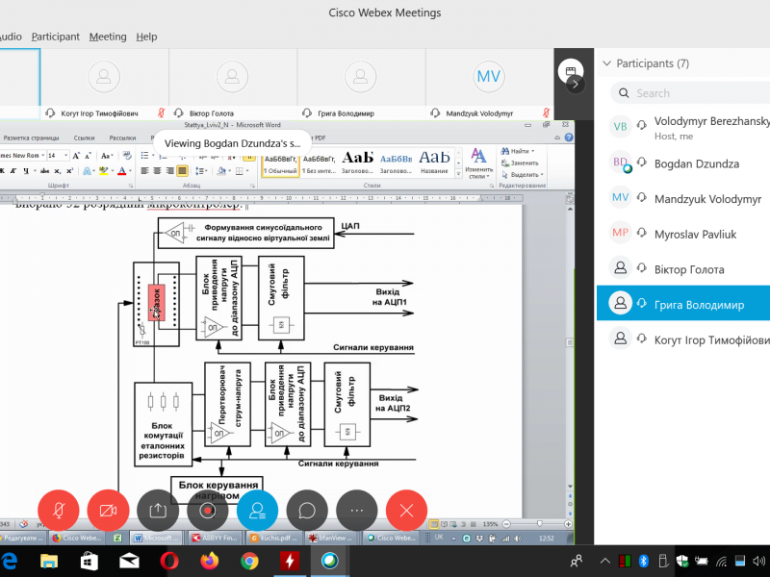Open the More options ellipsis button
770x577 pixels.
point(357,510)
